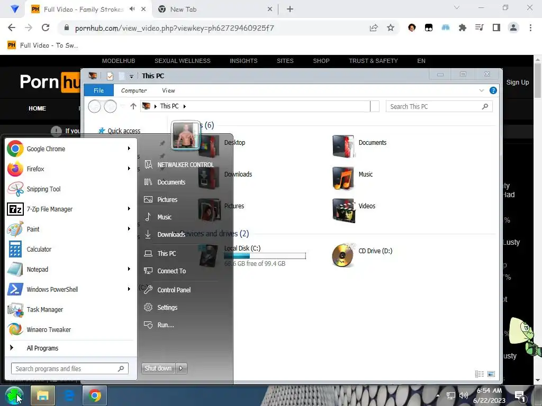Open Settings from the start menu
The width and height of the screenshot is (542, 406).
coord(167,307)
